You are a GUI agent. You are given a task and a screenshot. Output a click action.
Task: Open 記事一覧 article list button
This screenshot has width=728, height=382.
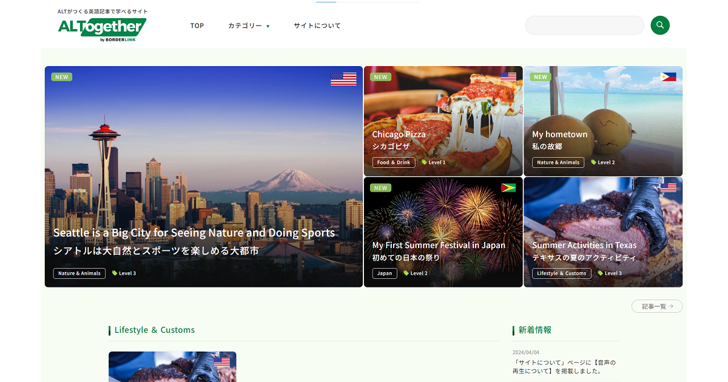[x=657, y=306]
